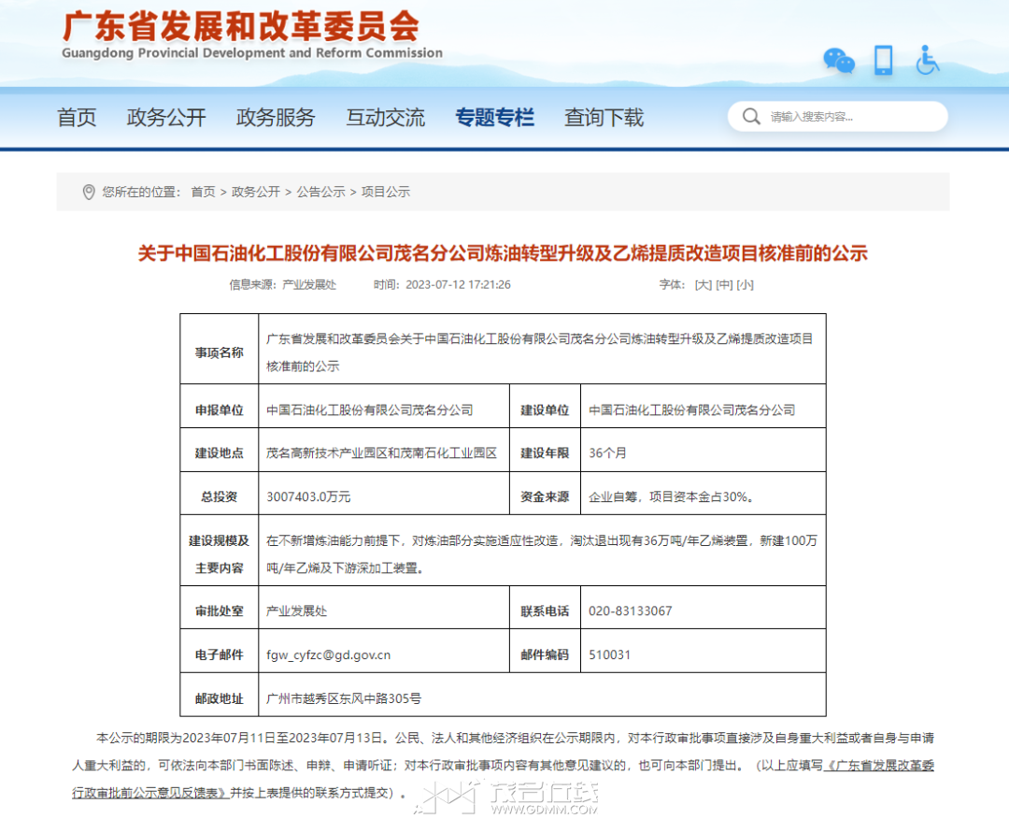Set font size to large [大]
Image resolution: width=1009 pixels, height=819 pixels.
point(703,284)
